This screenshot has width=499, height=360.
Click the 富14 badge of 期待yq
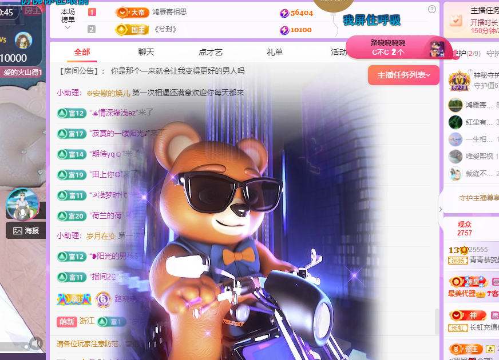coord(72,154)
